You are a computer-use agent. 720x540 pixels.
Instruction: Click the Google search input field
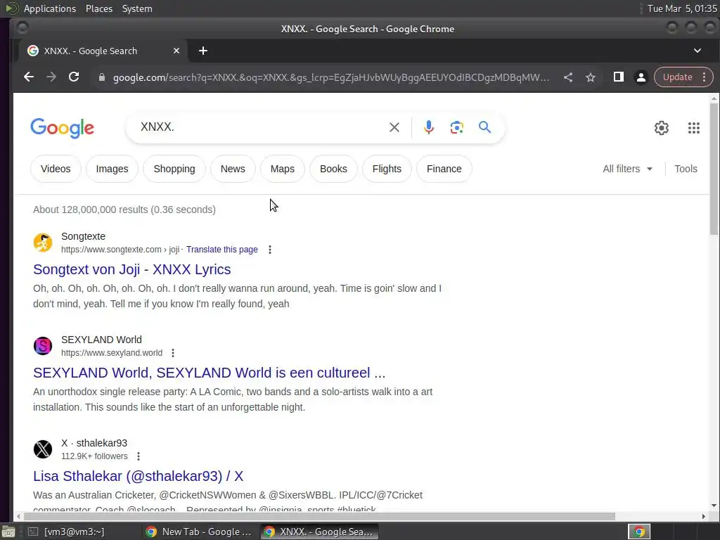[262, 127]
